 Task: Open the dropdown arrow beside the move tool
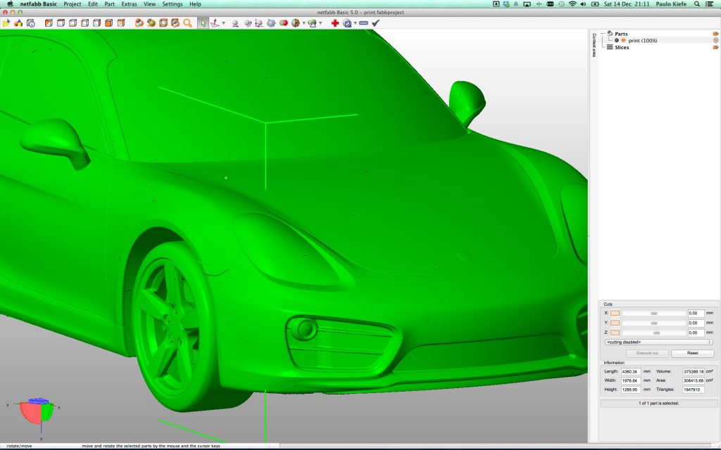tap(223, 23)
